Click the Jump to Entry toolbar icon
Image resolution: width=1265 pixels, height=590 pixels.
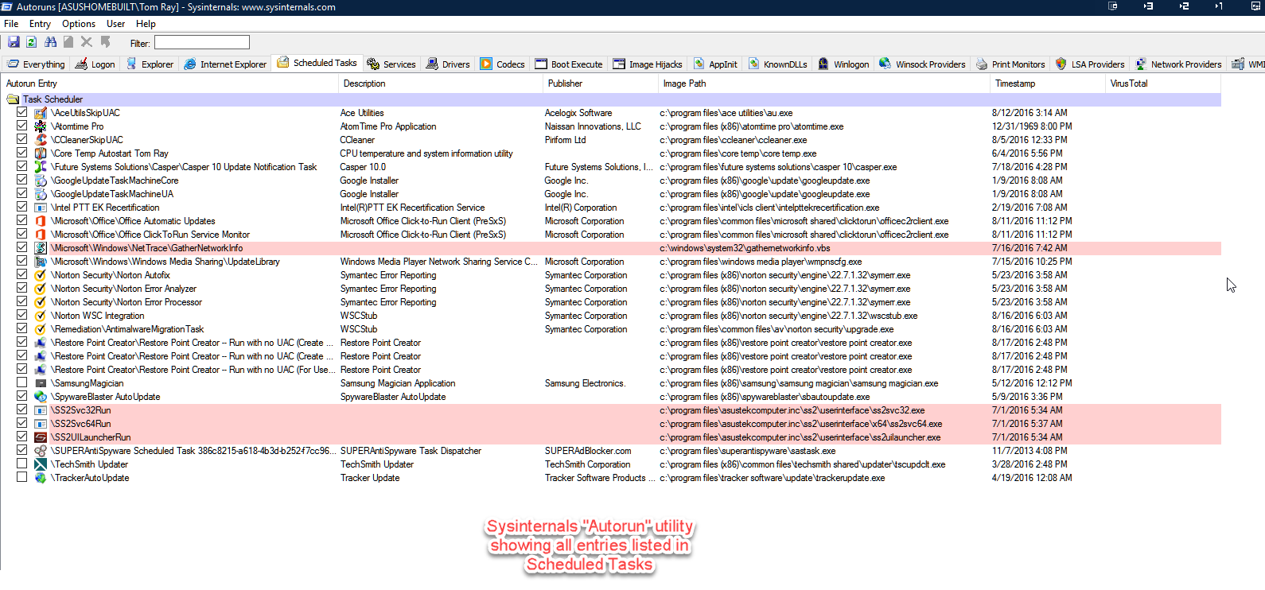[x=105, y=42]
